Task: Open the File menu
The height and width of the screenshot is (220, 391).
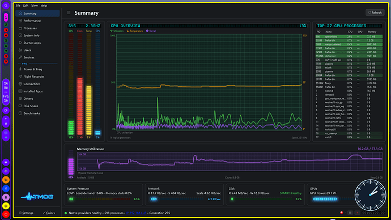Action: pyautogui.click(x=18, y=6)
